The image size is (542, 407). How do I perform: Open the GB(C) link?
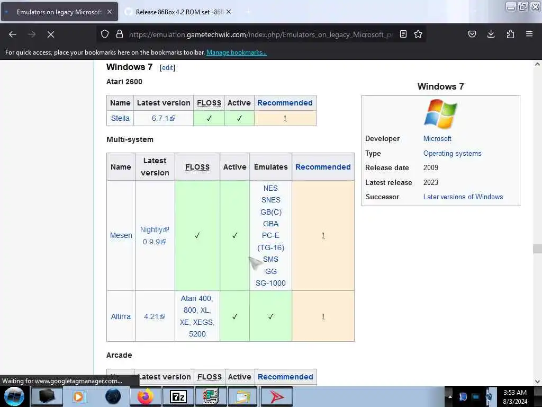pyautogui.click(x=270, y=212)
